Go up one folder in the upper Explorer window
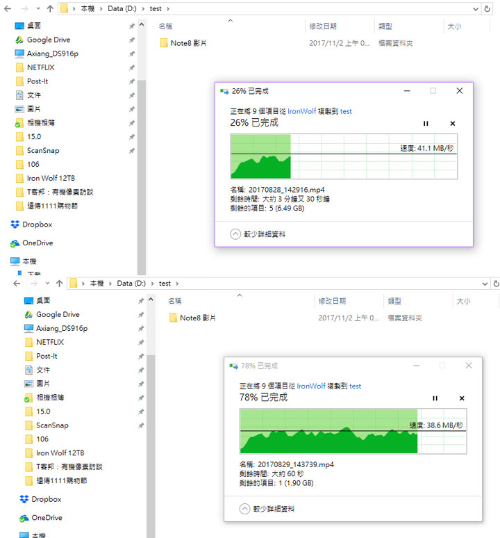The image size is (500, 538). (50, 8)
